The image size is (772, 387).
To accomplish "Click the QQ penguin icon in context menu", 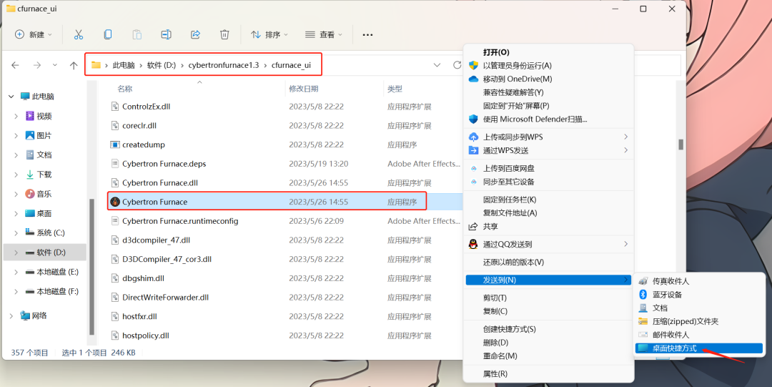I will coord(473,244).
